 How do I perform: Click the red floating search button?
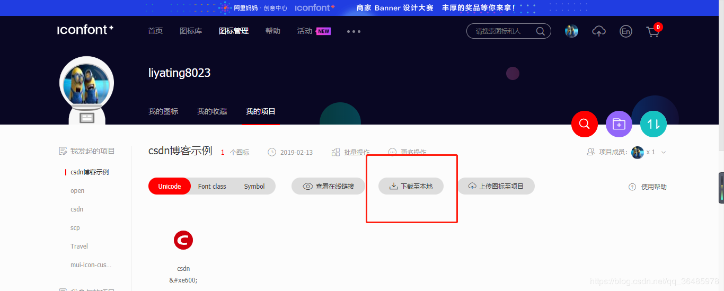(585, 124)
